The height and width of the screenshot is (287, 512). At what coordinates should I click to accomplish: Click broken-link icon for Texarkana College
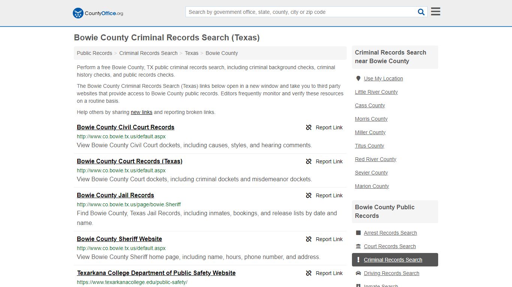point(308,273)
